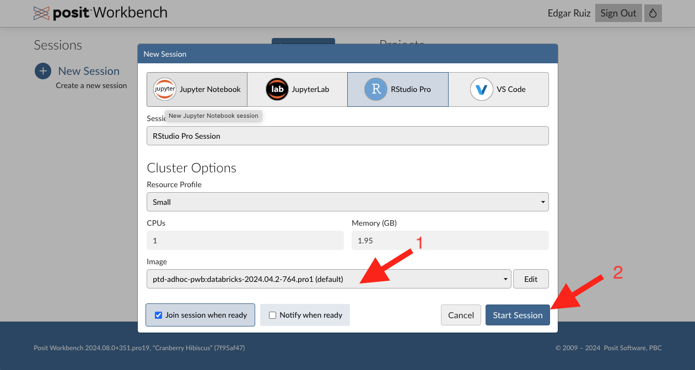
Task: Uncheck Join session when ready
Action: pyautogui.click(x=159, y=315)
